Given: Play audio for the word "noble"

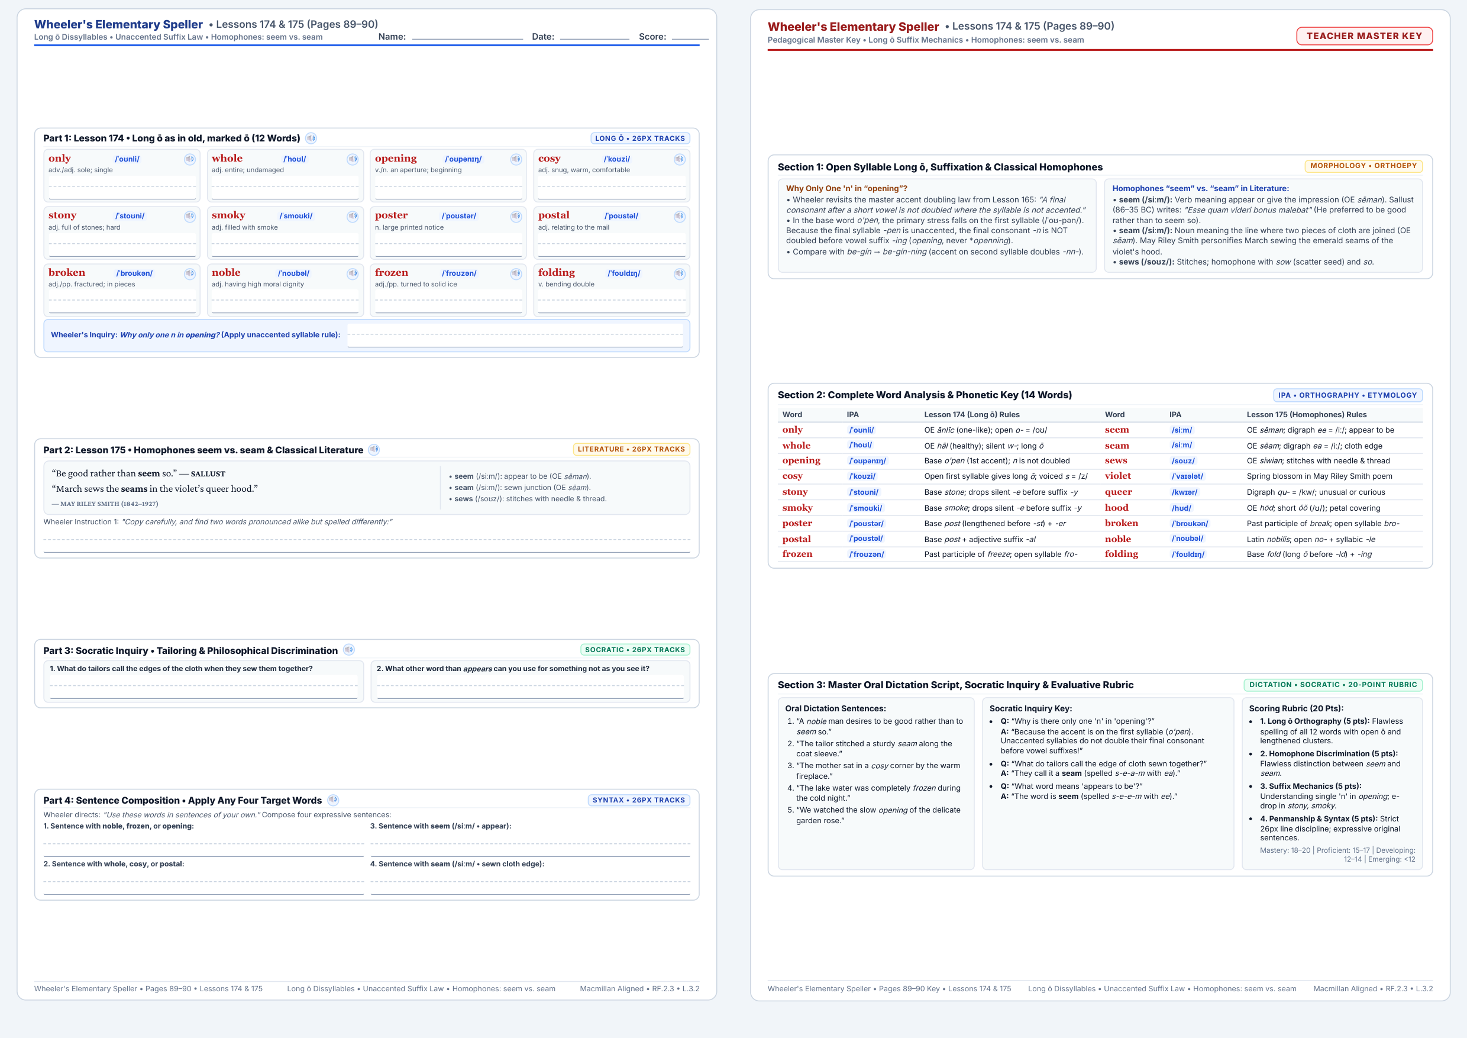Looking at the screenshot, I should coord(353,273).
